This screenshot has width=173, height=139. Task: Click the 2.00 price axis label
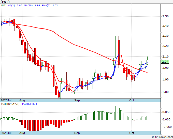click(165, 68)
